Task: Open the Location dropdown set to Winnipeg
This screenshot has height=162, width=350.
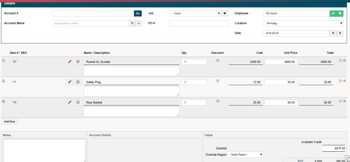Action: pos(303,23)
